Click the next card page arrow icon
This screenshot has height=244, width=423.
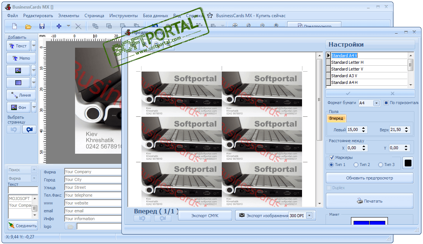[29, 130]
